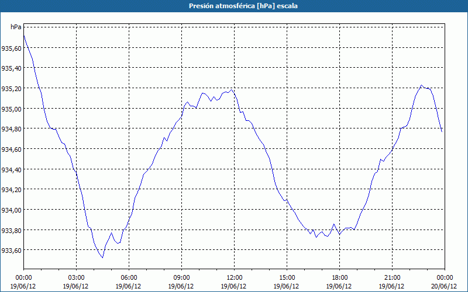Click the 'Presión atmosférica [hPa] escala' title
The height and width of the screenshot is (292, 468).
click(243, 6)
